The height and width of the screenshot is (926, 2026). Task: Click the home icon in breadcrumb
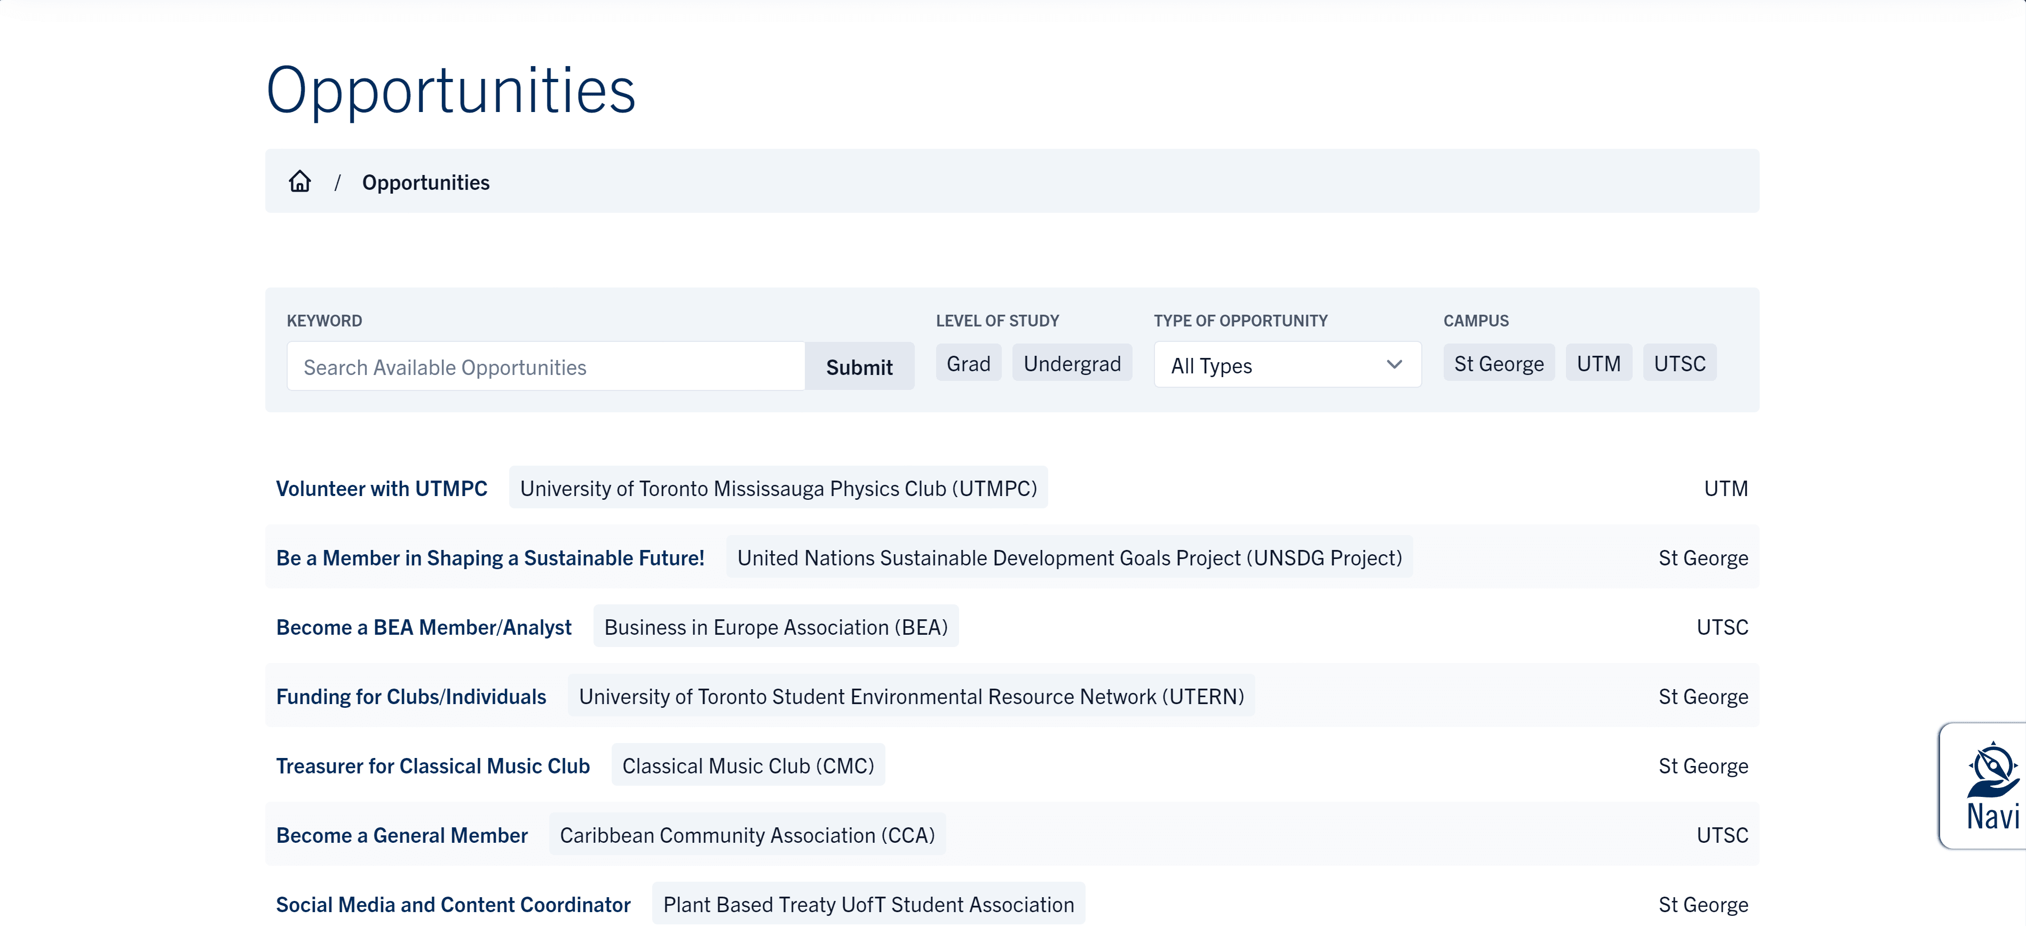tap(299, 181)
